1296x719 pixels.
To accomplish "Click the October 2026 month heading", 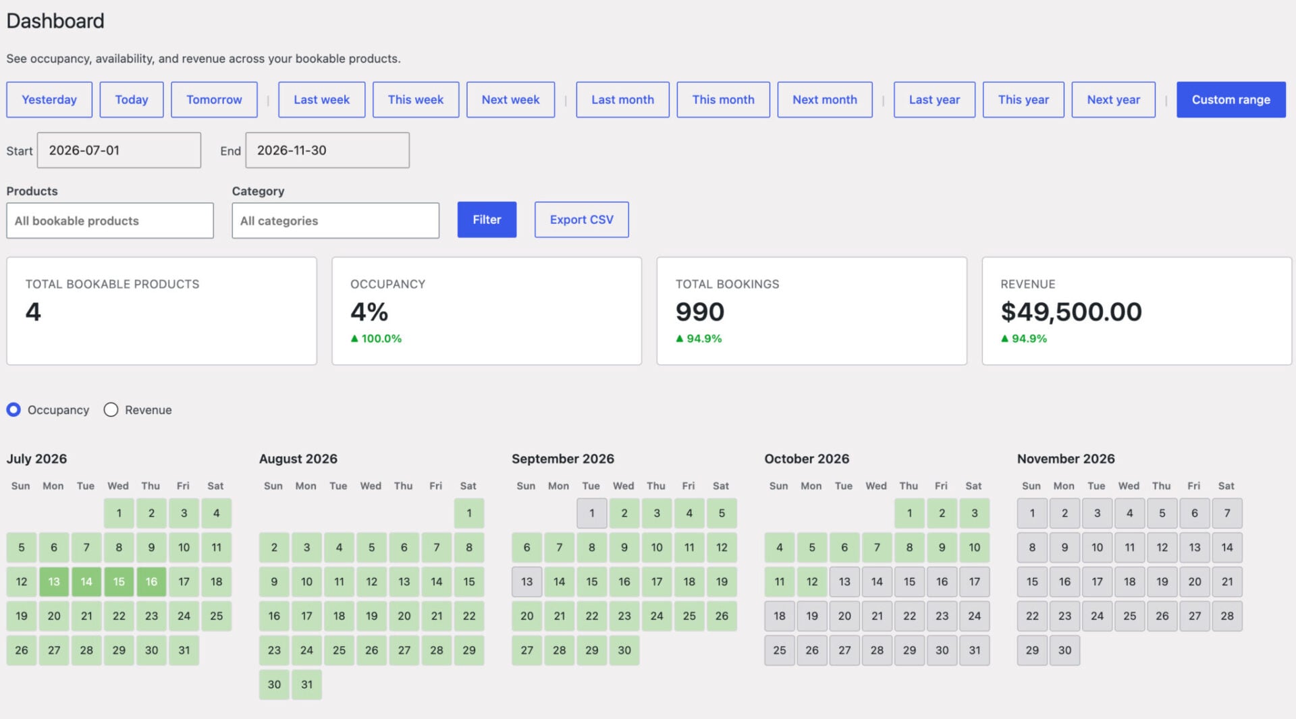I will (x=807, y=459).
